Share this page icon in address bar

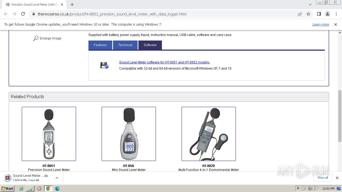[x=300, y=14]
